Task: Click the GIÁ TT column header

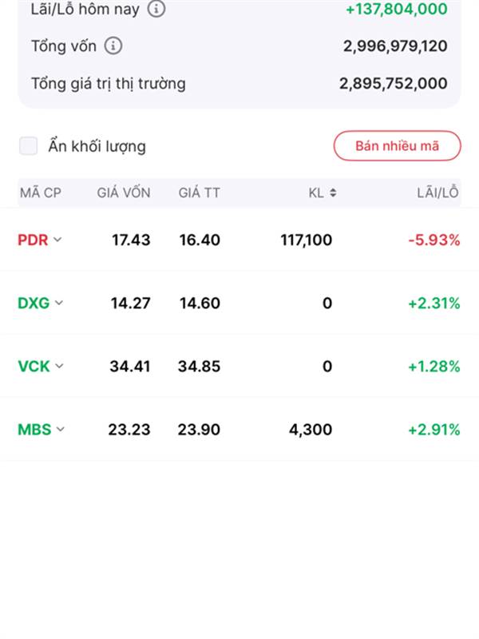Action: point(200,192)
